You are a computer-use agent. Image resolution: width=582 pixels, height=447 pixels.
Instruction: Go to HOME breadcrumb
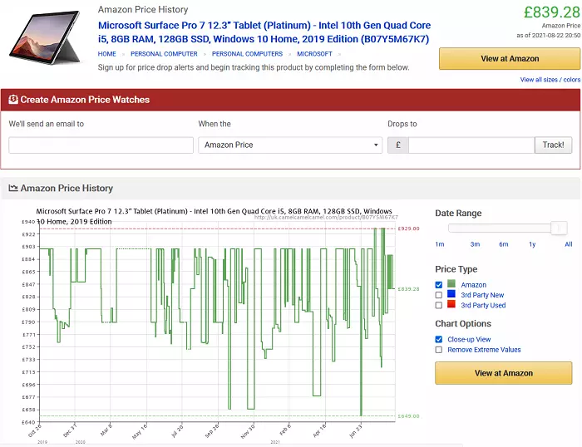107,54
